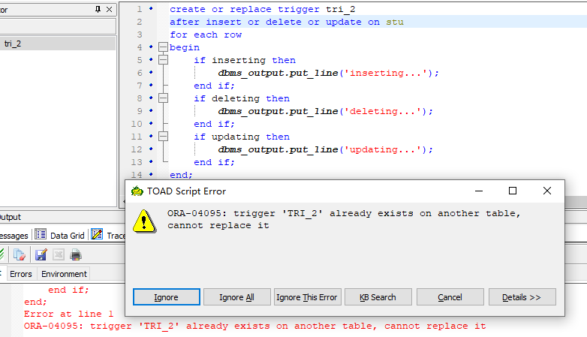The width and height of the screenshot is (587, 337).
Task: Toggle breakpoint dot on line 12
Action: pos(151,149)
